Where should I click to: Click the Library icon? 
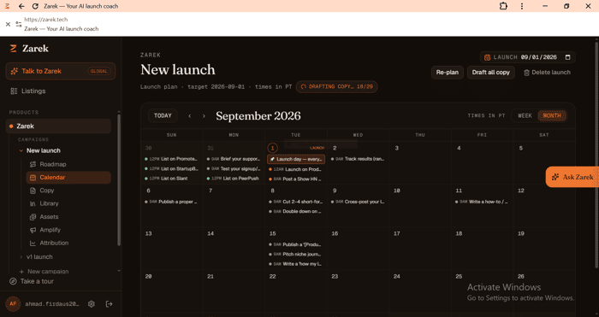click(x=33, y=203)
